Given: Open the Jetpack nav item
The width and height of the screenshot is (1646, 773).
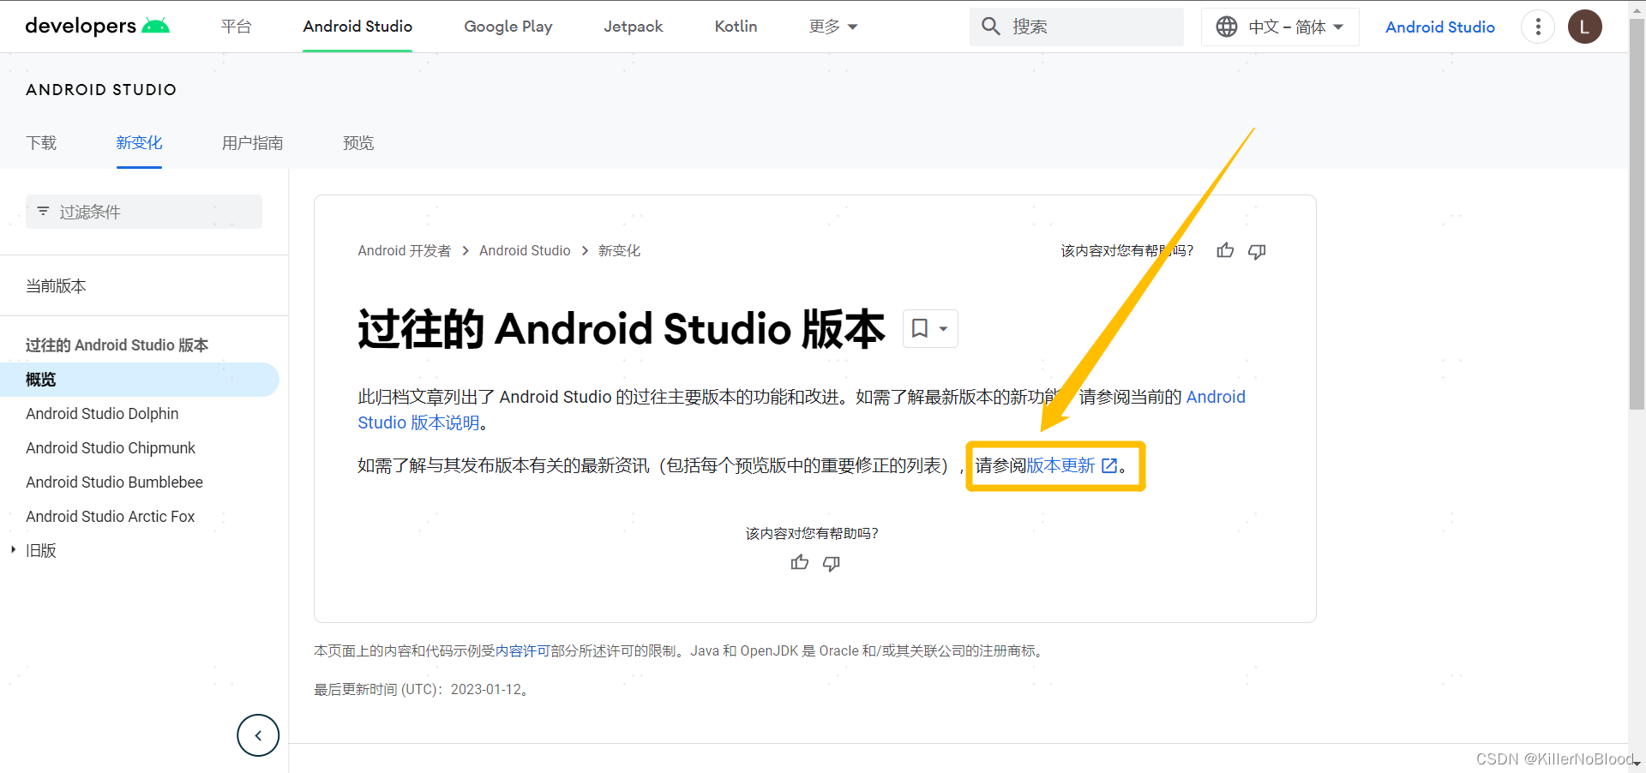Looking at the screenshot, I should pyautogui.click(x=634, y=27).
